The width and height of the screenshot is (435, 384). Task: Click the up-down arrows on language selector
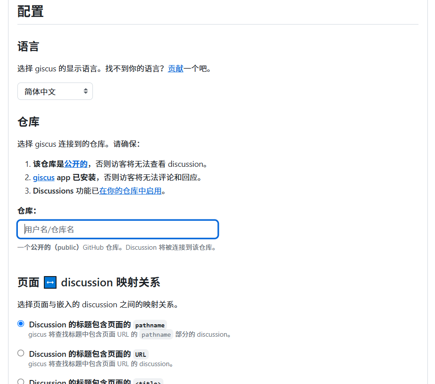click(85, 91)
